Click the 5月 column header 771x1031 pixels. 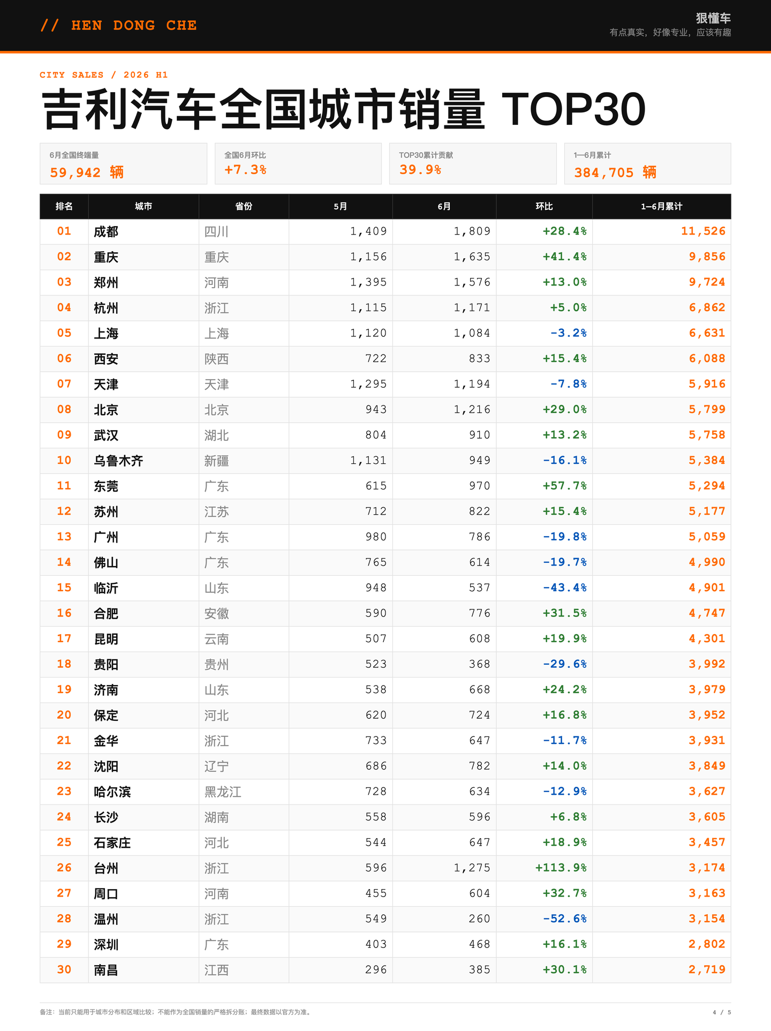[x=341, y=206]
